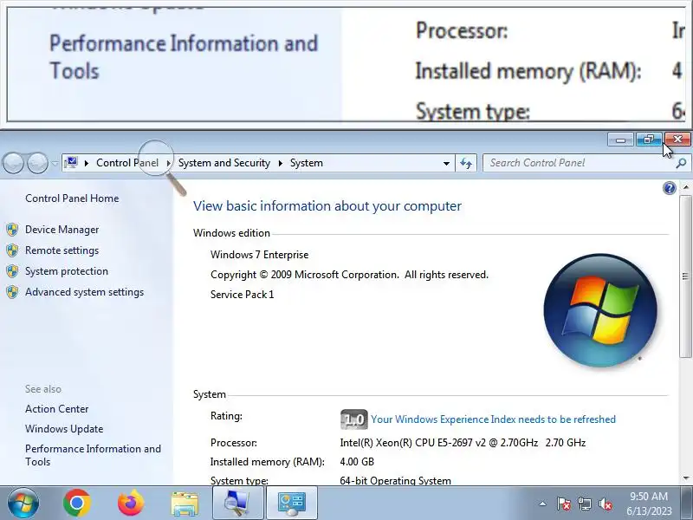Launch Google Chrome from taskbar

[77, 504]
